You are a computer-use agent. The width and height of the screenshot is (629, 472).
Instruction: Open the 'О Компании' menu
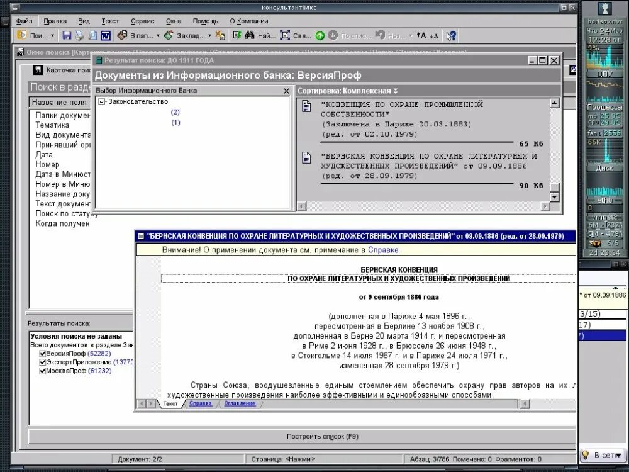(x=248, y=21)
